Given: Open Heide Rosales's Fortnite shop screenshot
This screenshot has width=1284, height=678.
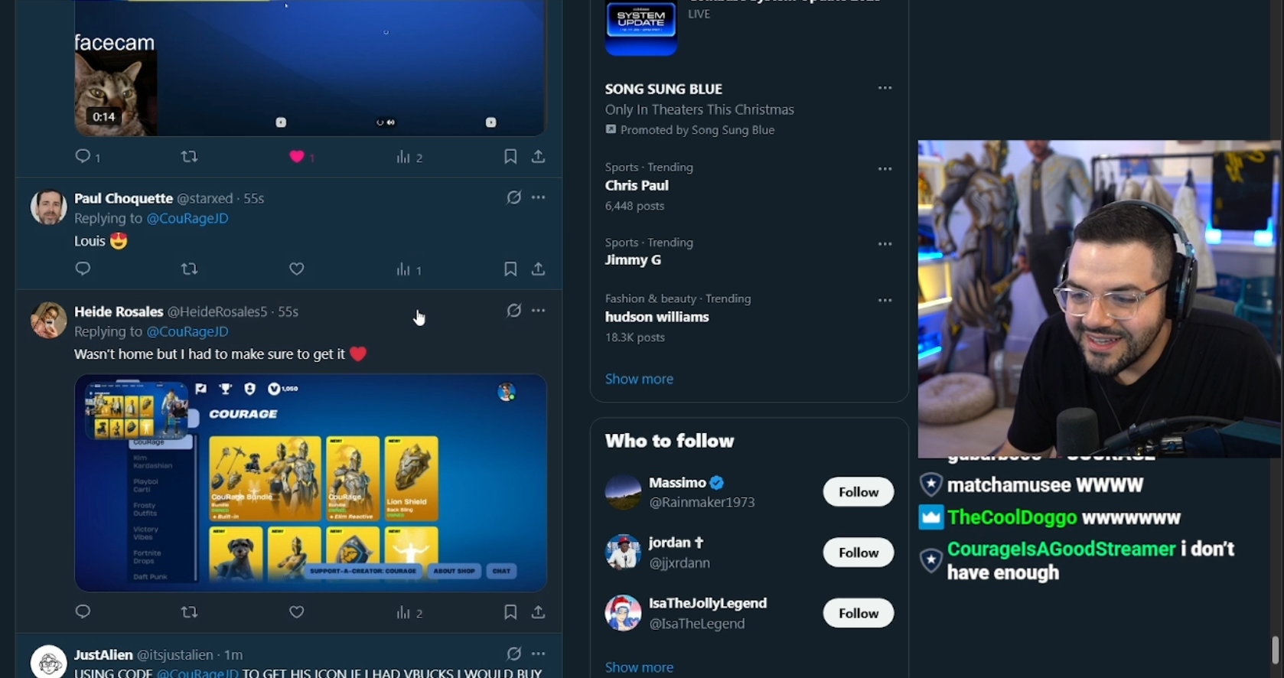Looking at the screenshot, I should click(311, 483).
